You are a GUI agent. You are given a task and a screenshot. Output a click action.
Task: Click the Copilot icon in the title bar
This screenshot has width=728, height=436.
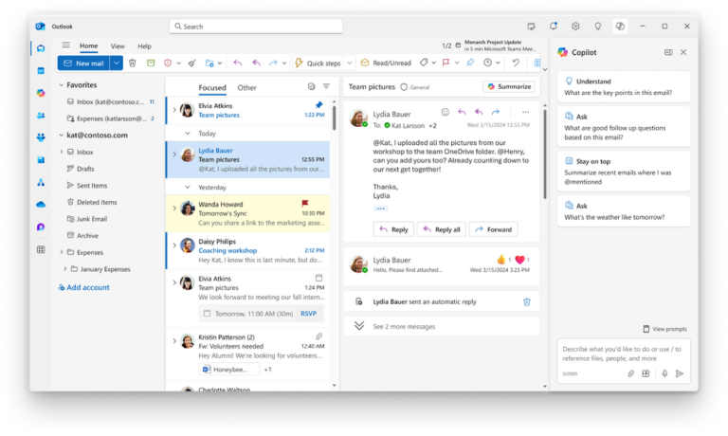pos(620,27)
